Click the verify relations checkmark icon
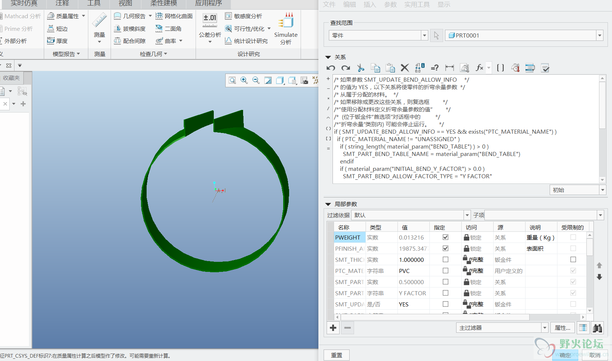 tap(545, 68)
